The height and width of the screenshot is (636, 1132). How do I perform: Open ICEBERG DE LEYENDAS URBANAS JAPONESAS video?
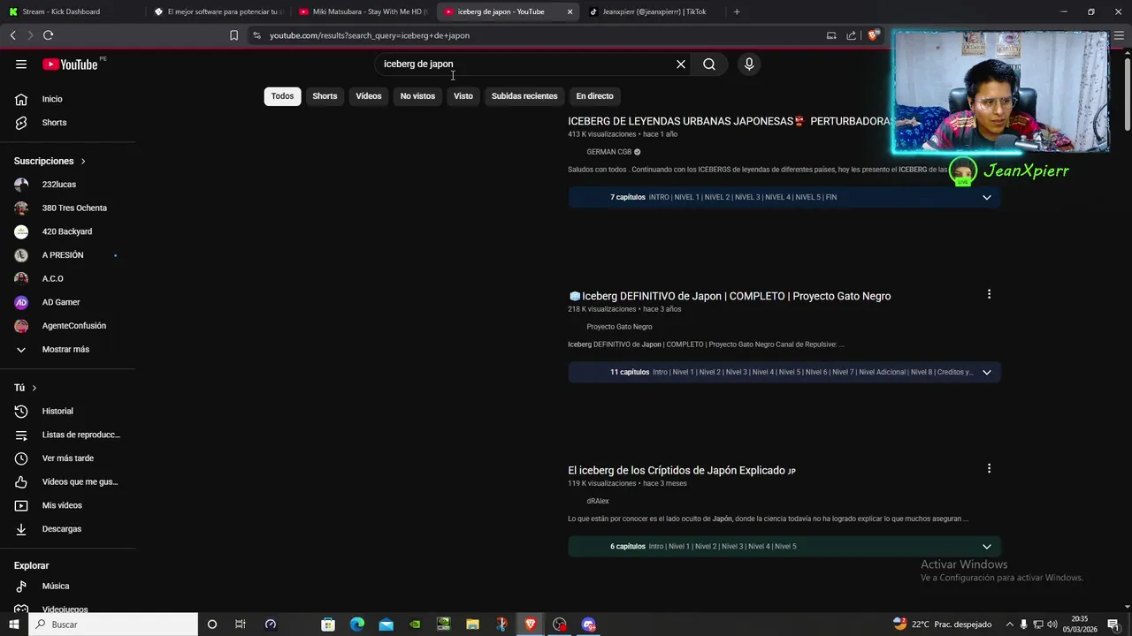730,121
